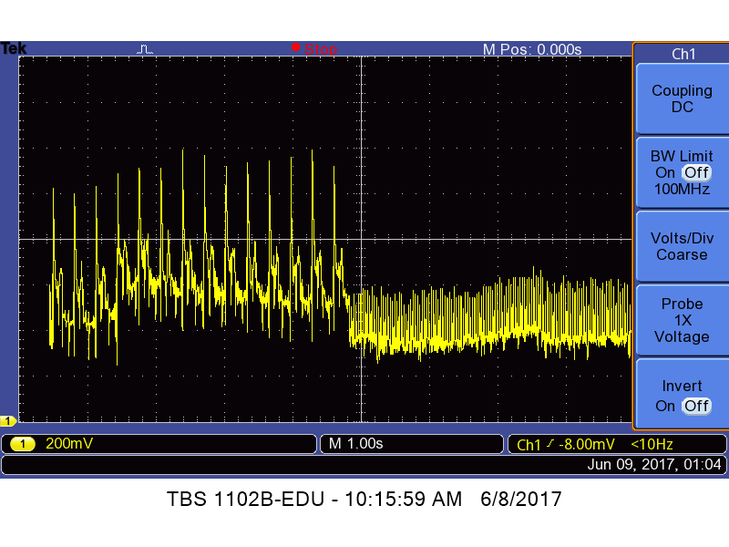Viewport: 729px width, 547px height.
Task: Click the Tek logo
Action: tap(14, 48)
